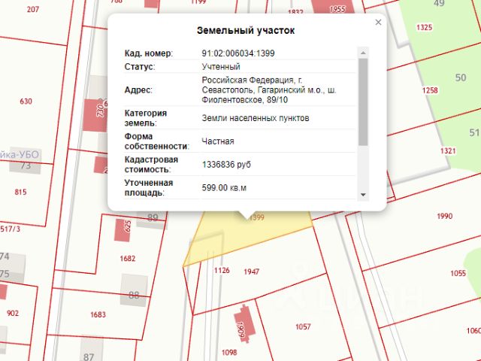Close the Земельный участок popup
The height and width of the screenshot is (361, 481).
click(x=378, y=22)
